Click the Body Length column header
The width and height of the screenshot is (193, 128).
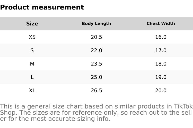tap(97, 24)
